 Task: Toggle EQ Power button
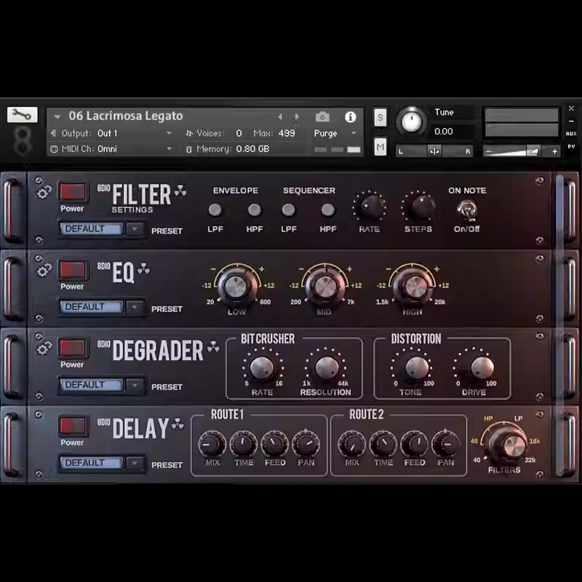(72, 270)
